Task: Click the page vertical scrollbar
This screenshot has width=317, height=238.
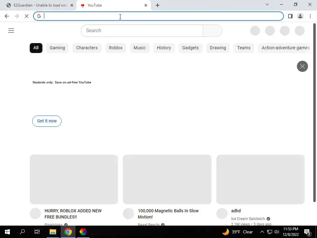Action: [315, 112]
